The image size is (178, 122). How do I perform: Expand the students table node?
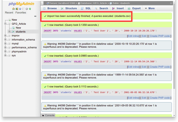coord(9,31)
